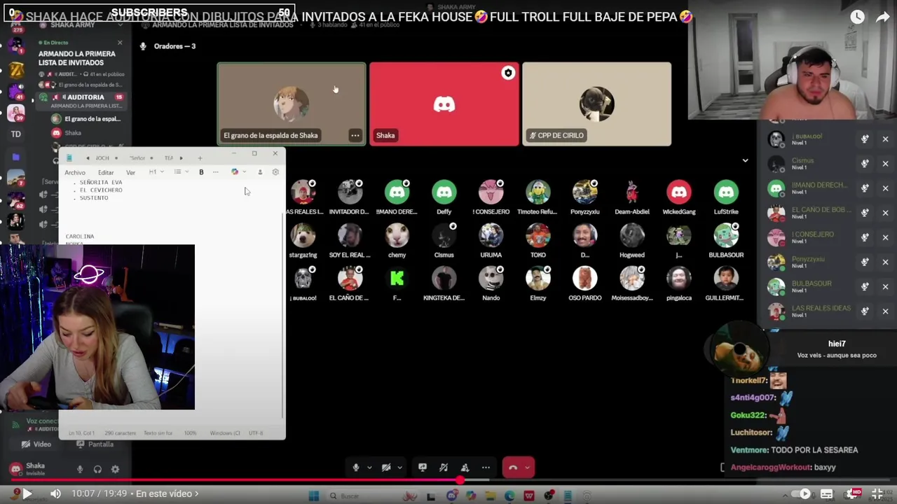
Task: Switch to JOCH tab in Notepad
Action: [x=102, y=158]
